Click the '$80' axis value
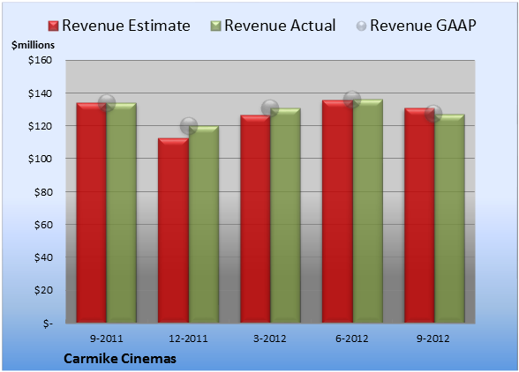Image resolution: width=519 pixels, height=372 pixels. tap(43, 192)
